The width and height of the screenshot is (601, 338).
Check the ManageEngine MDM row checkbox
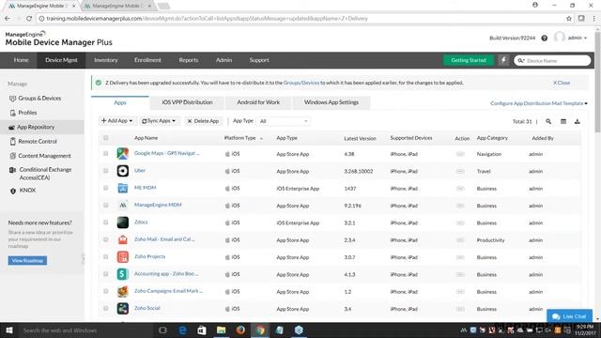[x=106, y=206]
